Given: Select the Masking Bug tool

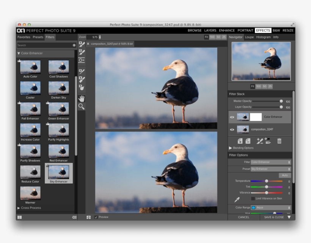Looking at the screenshot, I should pos(82,60).
